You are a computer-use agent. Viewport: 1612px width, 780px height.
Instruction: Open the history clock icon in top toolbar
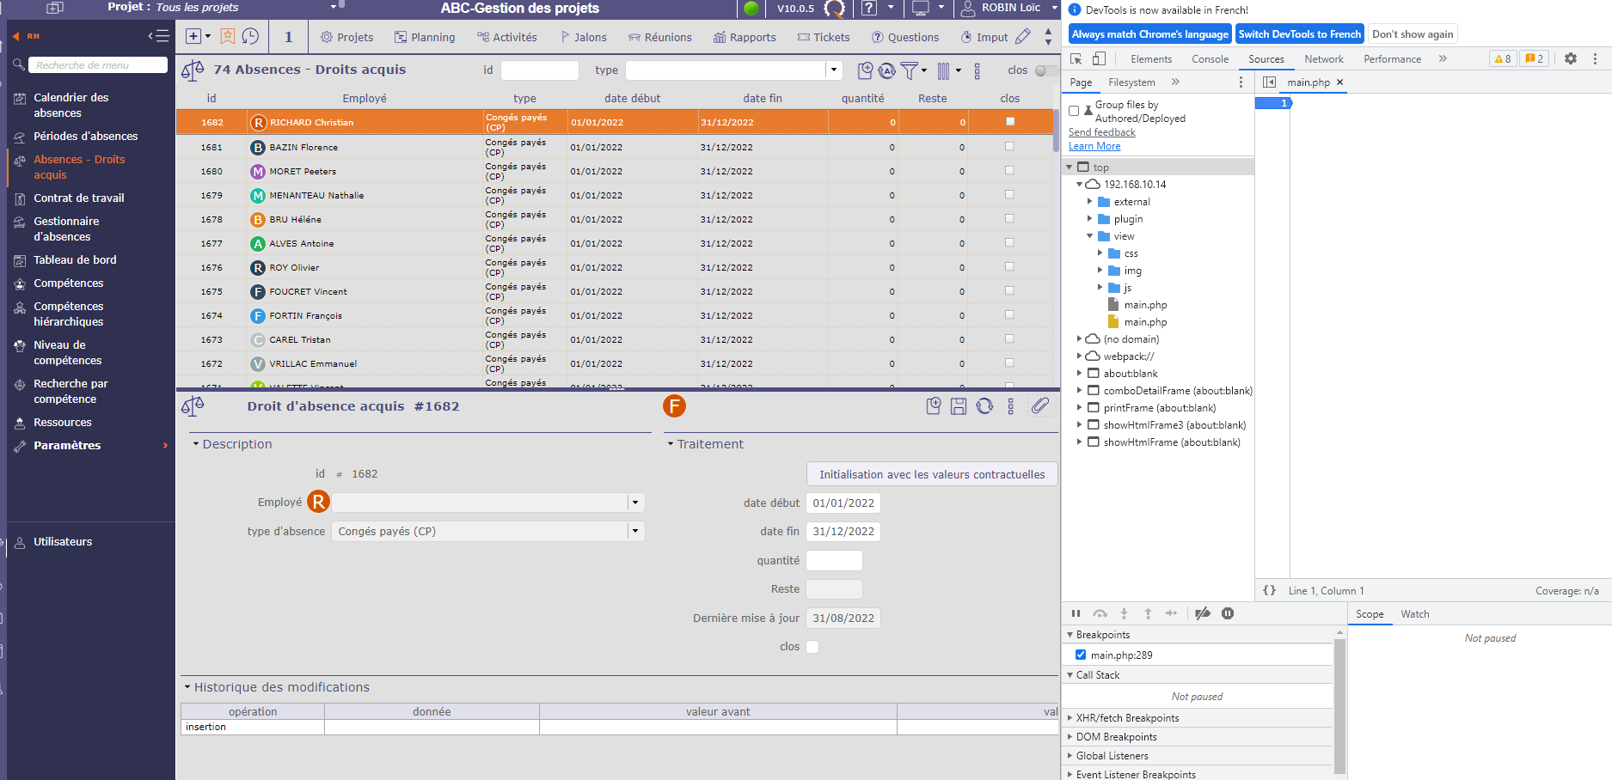pyautogui.click(x=250, y=36)
